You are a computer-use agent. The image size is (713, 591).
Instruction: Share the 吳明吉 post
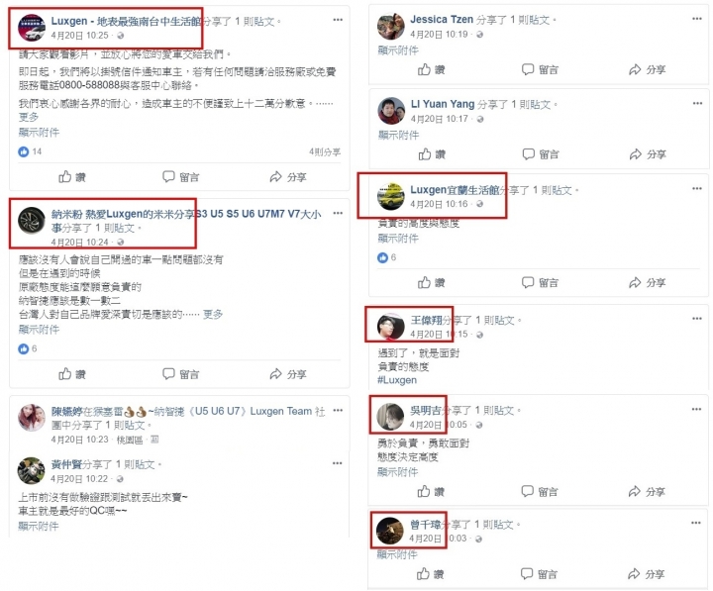pyautogui.click(x=647, y=491)
